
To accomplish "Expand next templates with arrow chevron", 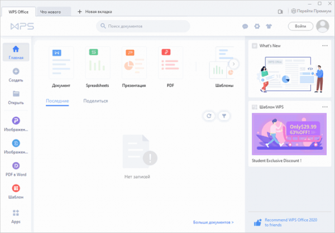I will pyautogui.click(x=233, y=64).
